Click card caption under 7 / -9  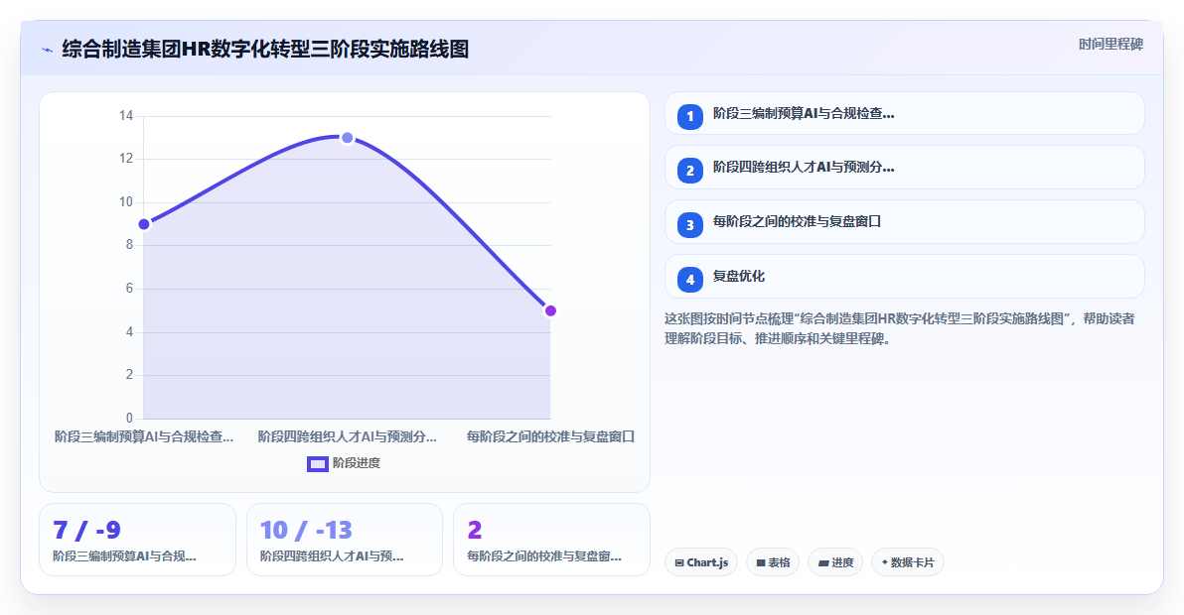point(124,556)
